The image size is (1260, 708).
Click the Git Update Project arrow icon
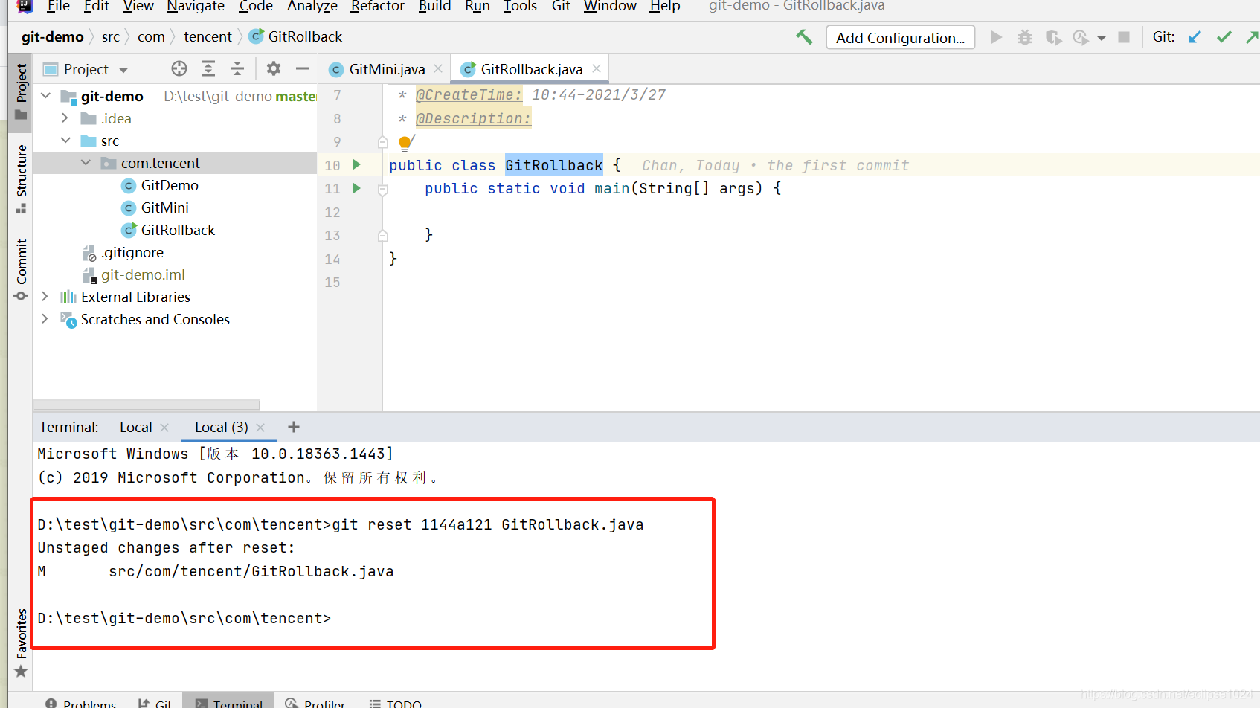1195,37
